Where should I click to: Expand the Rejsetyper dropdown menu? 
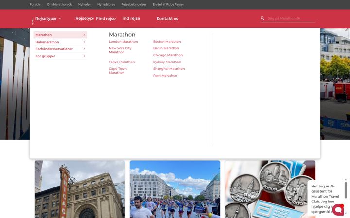[48, 19]
